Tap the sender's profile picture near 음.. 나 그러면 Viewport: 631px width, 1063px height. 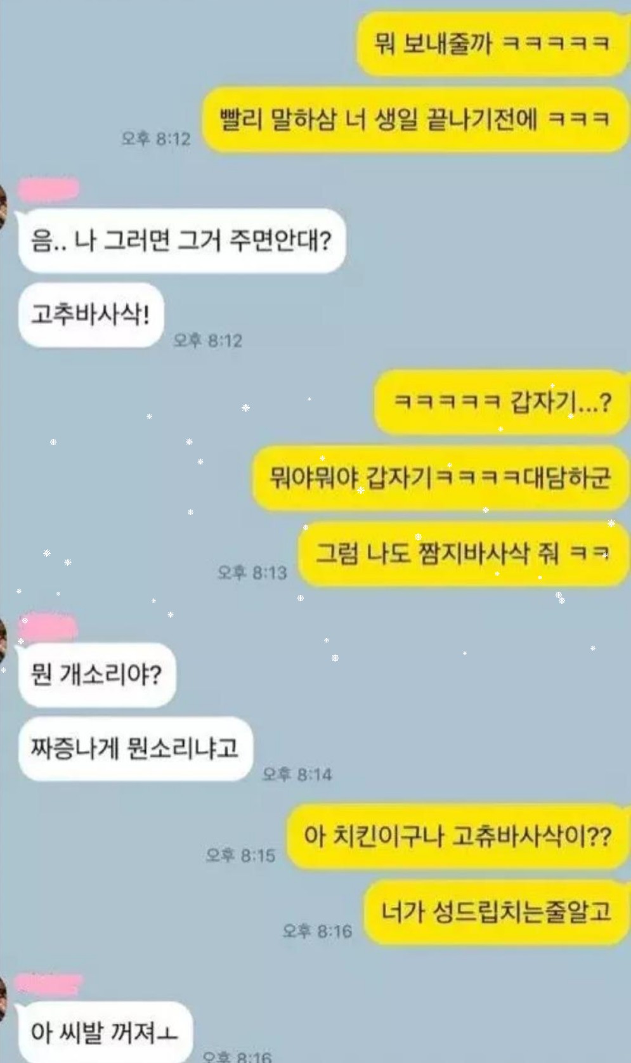pos(3,204)
